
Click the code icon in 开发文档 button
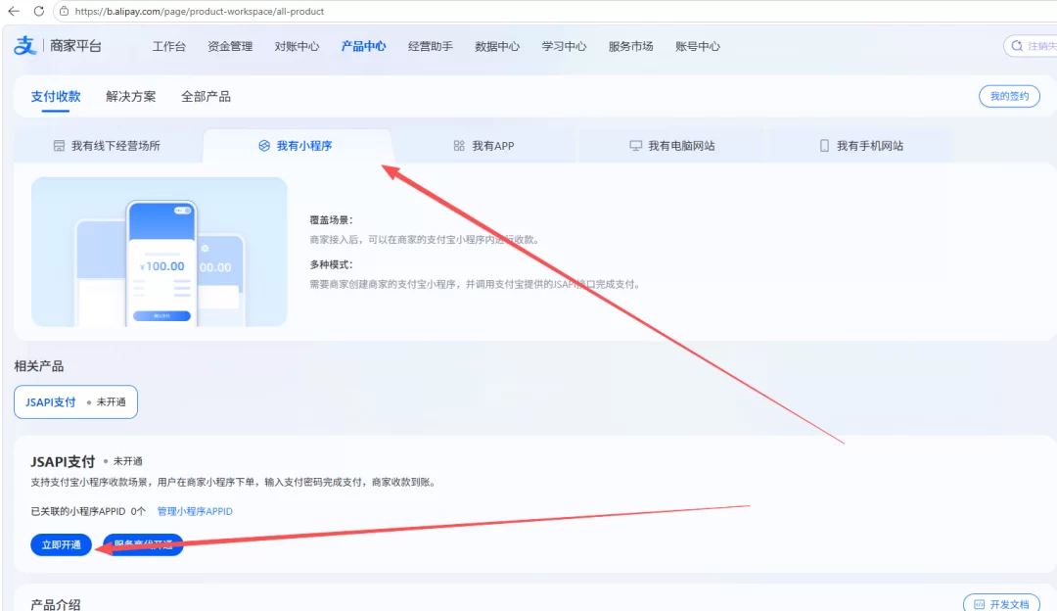[x=980, y=604]
